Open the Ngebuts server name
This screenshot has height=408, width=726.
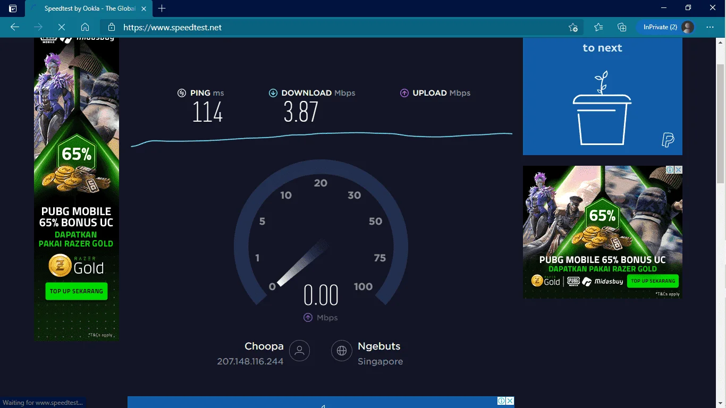pyautogui.click(x=379, y=346)
